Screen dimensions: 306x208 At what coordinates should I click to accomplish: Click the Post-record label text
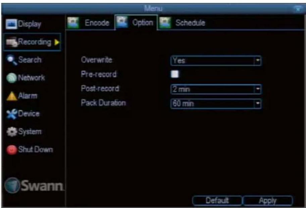click(100, 89)
